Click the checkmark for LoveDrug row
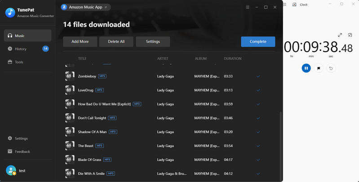Screen dimensions: 359x182 coord(258,90)
